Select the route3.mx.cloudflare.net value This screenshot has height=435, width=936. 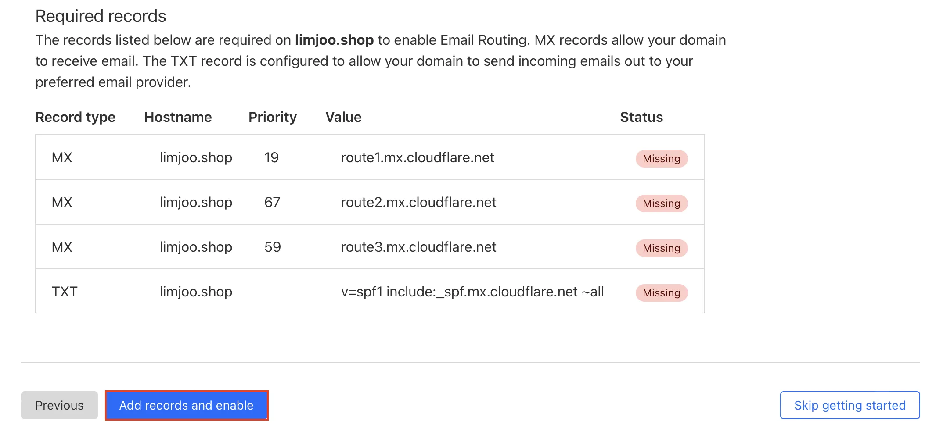pos(418,247)
